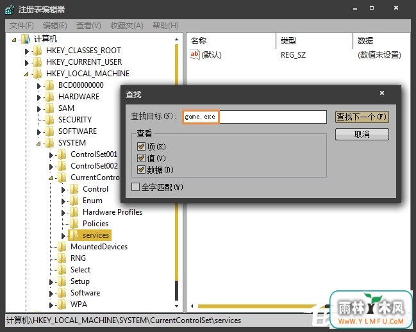Select the WPA tree item

click(79, 304)
